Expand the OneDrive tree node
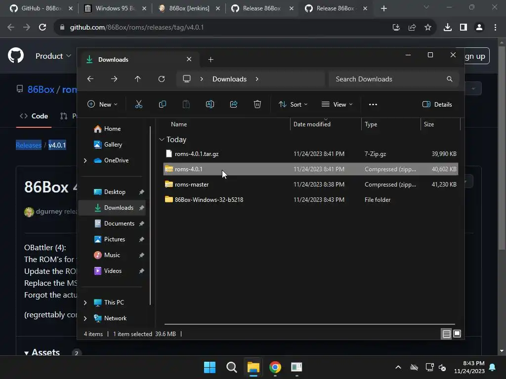Image resolution: width=506 pixels, height=379 pixels. (85, 160)
